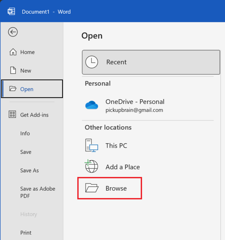Select OneDrive - Personal location
225x240 pixels.
pos(148,106)
